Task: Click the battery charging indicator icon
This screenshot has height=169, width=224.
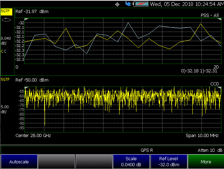Action: tap(141, 4)
